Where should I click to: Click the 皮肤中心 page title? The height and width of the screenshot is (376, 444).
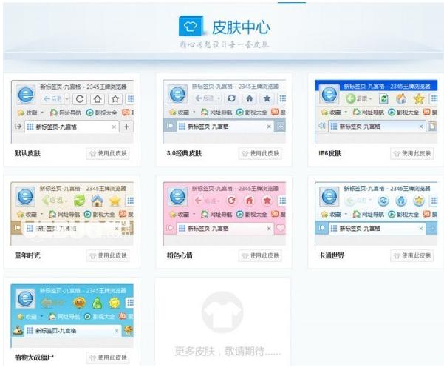(x=241, y=27)
